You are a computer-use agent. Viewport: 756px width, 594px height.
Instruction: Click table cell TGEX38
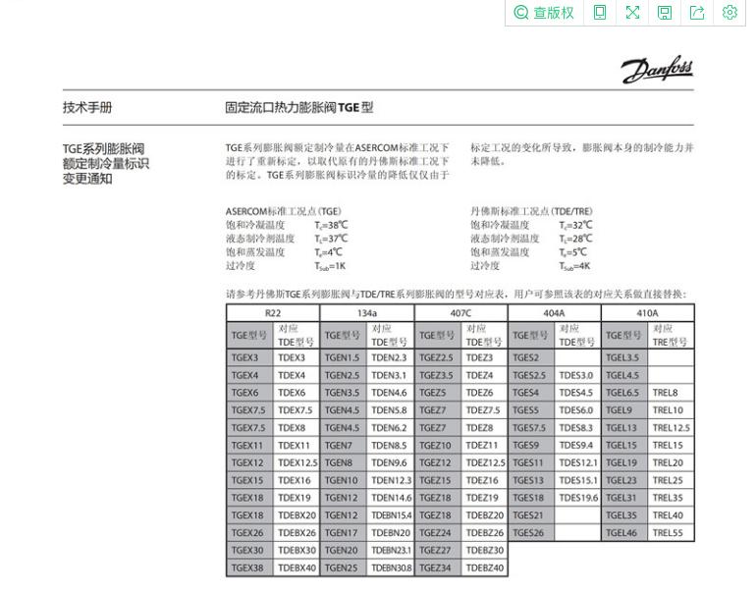click(x=249, y=567)
